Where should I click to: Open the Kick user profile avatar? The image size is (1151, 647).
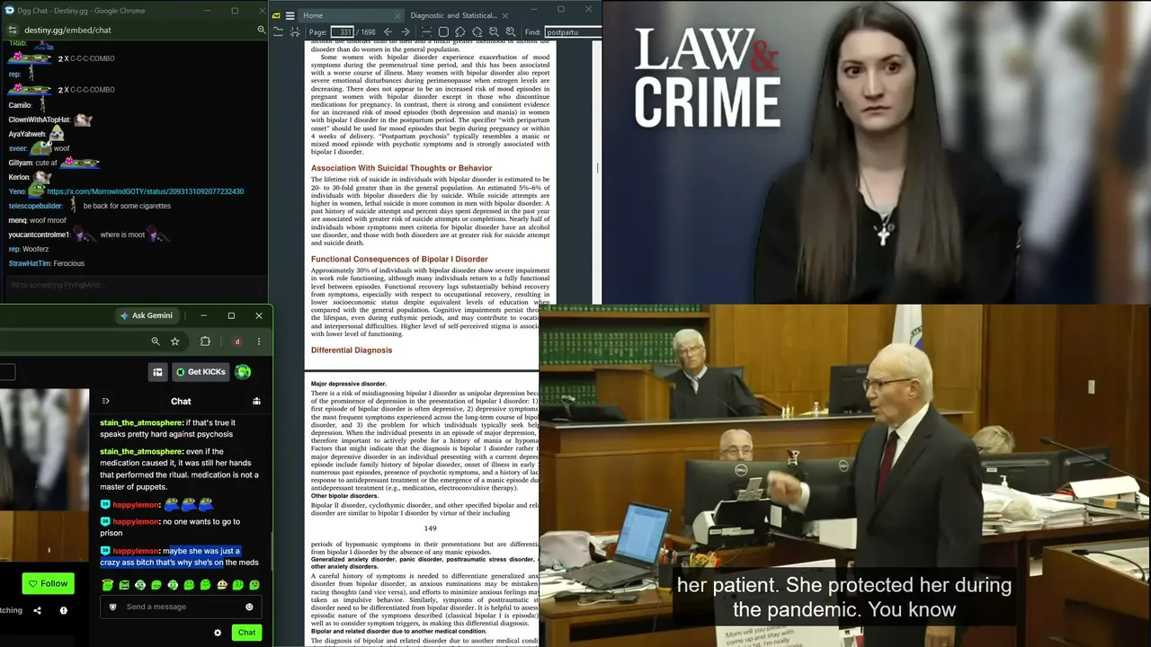243,372
